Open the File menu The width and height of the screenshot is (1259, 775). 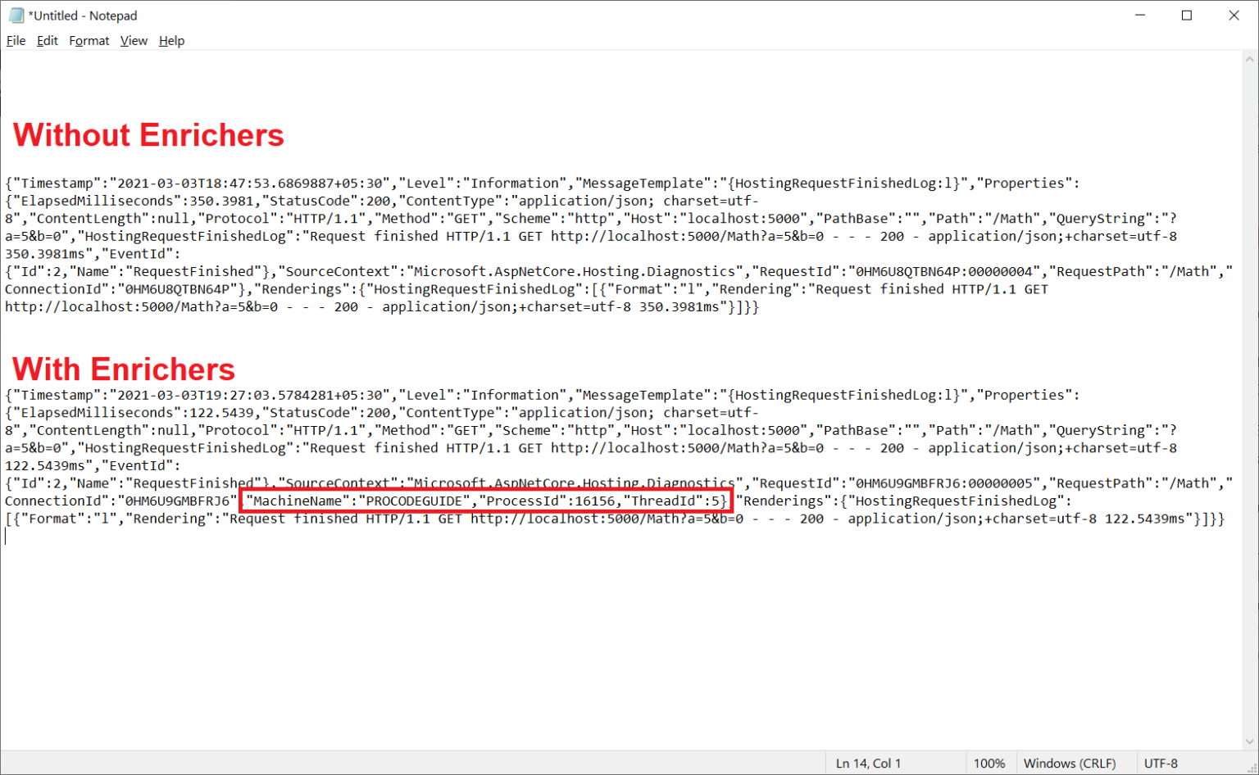click(x=16, y=41)
